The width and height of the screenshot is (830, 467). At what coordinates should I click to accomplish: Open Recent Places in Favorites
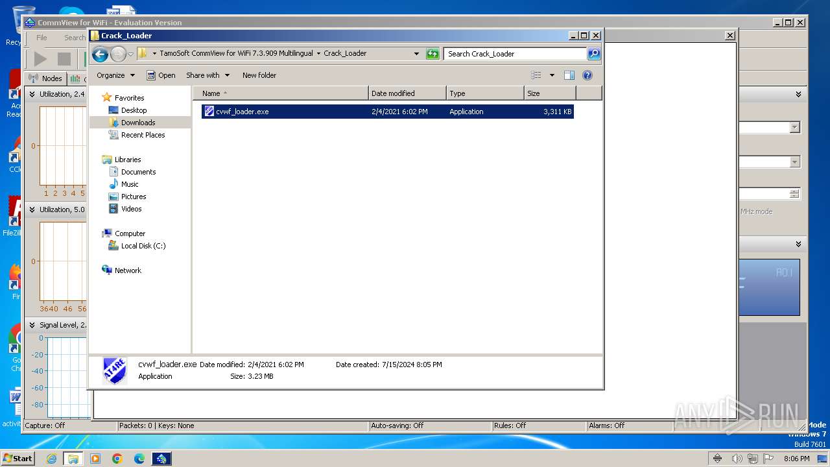pos(143,135)
